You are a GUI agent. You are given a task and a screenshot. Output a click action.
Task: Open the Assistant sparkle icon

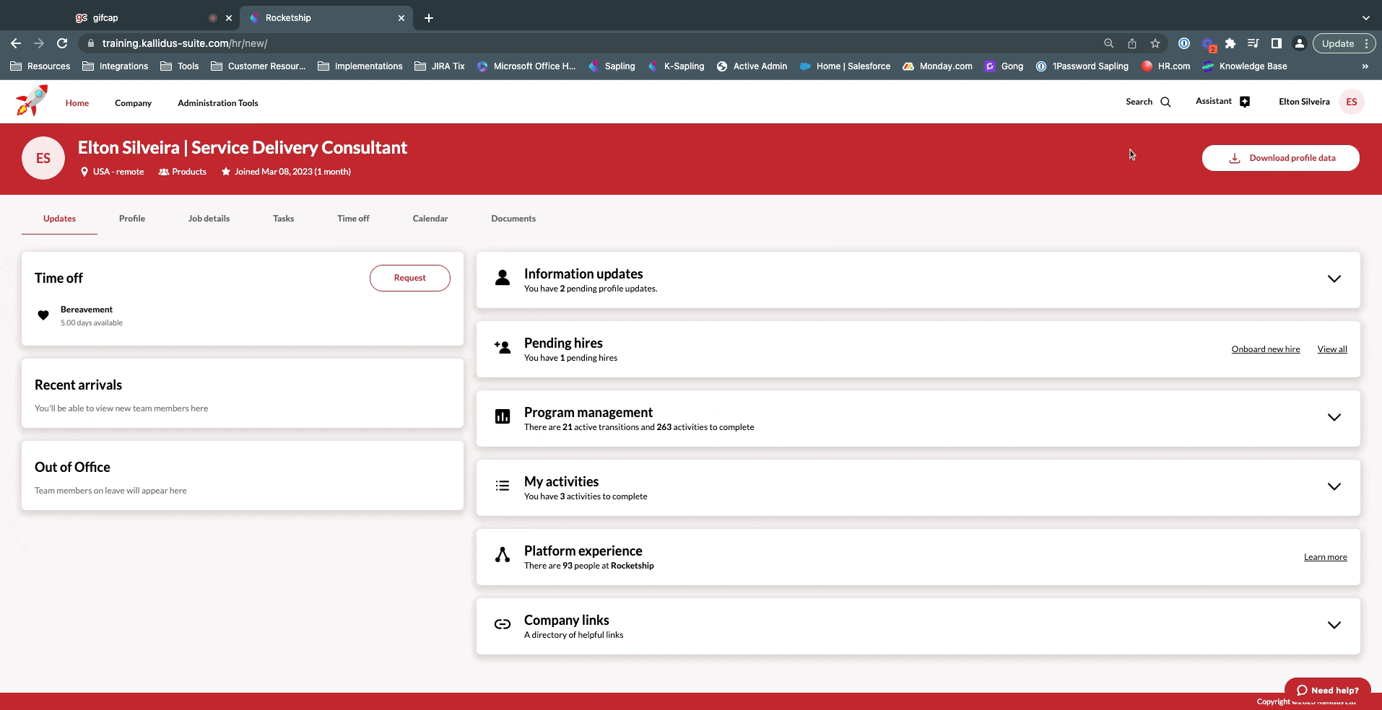coord(1244,102)
